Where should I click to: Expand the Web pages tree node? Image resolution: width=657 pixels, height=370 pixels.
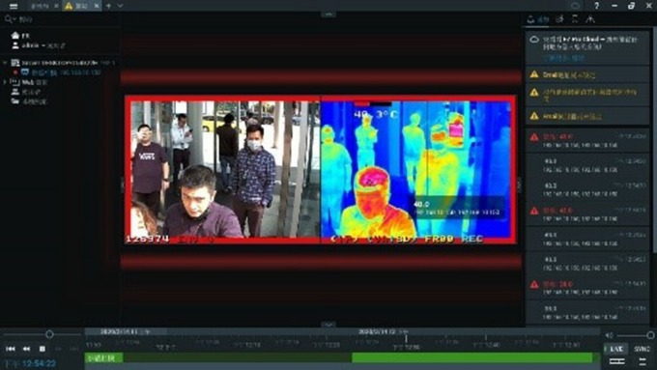pos(5,82)
